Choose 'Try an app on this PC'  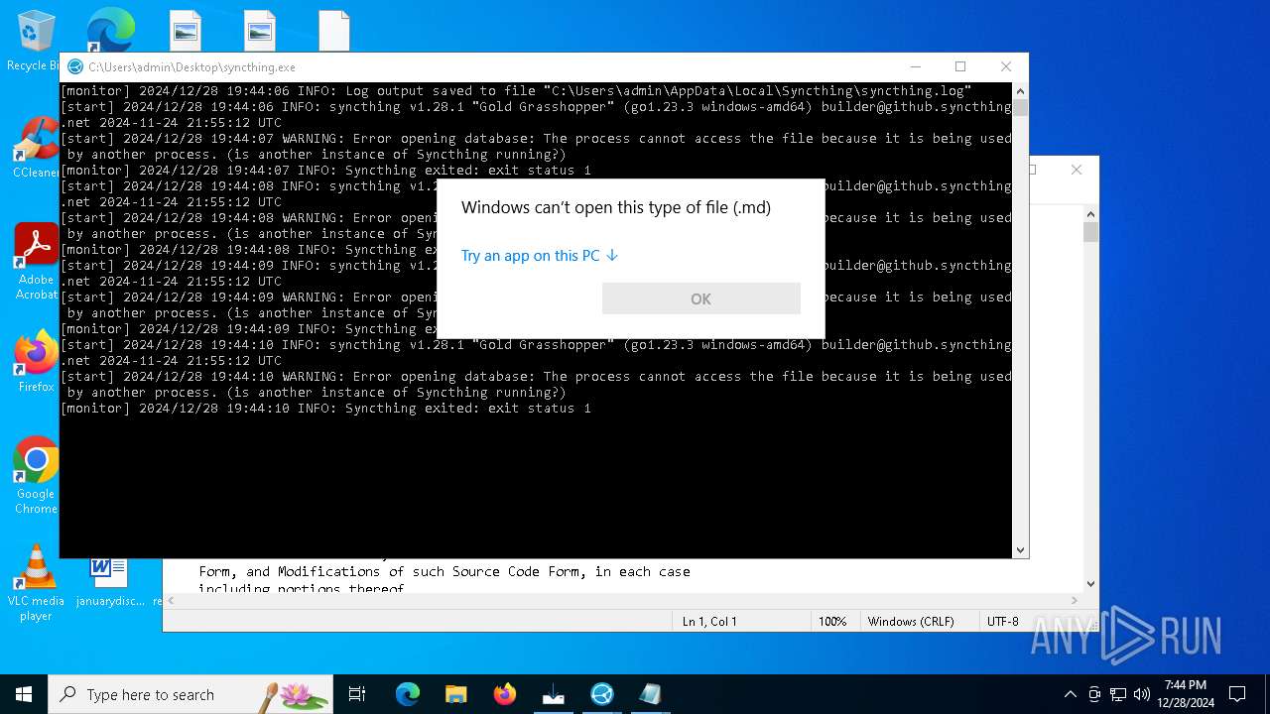click(x=539, y=256)
